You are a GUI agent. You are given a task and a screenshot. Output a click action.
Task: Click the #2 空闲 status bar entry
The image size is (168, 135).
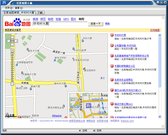[97, 130]
